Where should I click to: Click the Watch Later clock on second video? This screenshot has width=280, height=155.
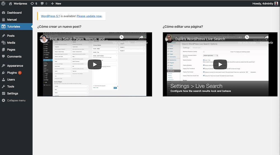click(x=247, y=38)
